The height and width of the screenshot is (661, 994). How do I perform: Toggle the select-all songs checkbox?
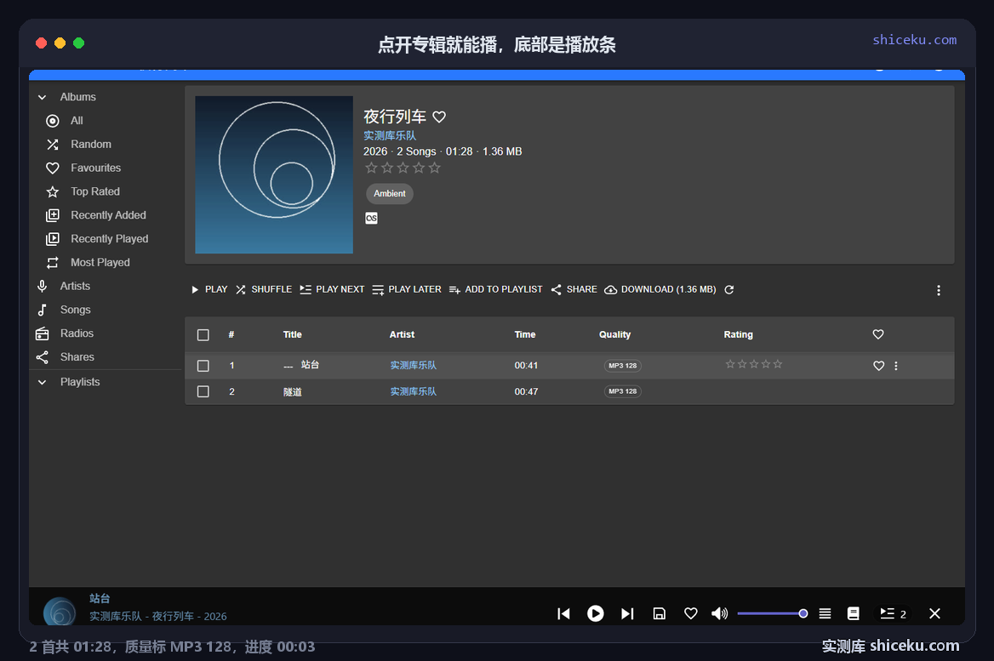point(203,334)
